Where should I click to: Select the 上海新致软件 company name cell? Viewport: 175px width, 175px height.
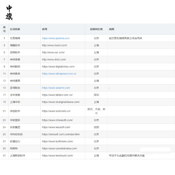(x=17, y=155)
